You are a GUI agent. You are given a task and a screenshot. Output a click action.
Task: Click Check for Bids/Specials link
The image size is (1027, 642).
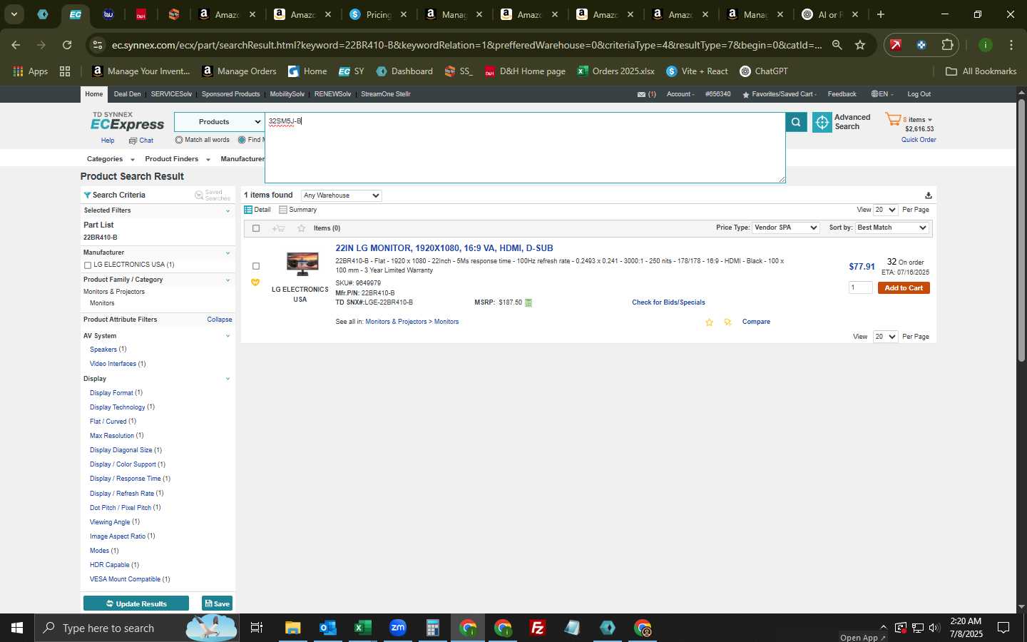coord(668,302)
